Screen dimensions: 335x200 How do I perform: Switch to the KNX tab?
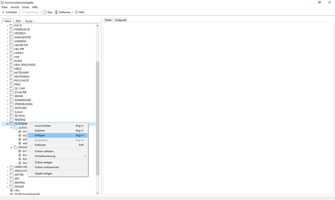18,21
